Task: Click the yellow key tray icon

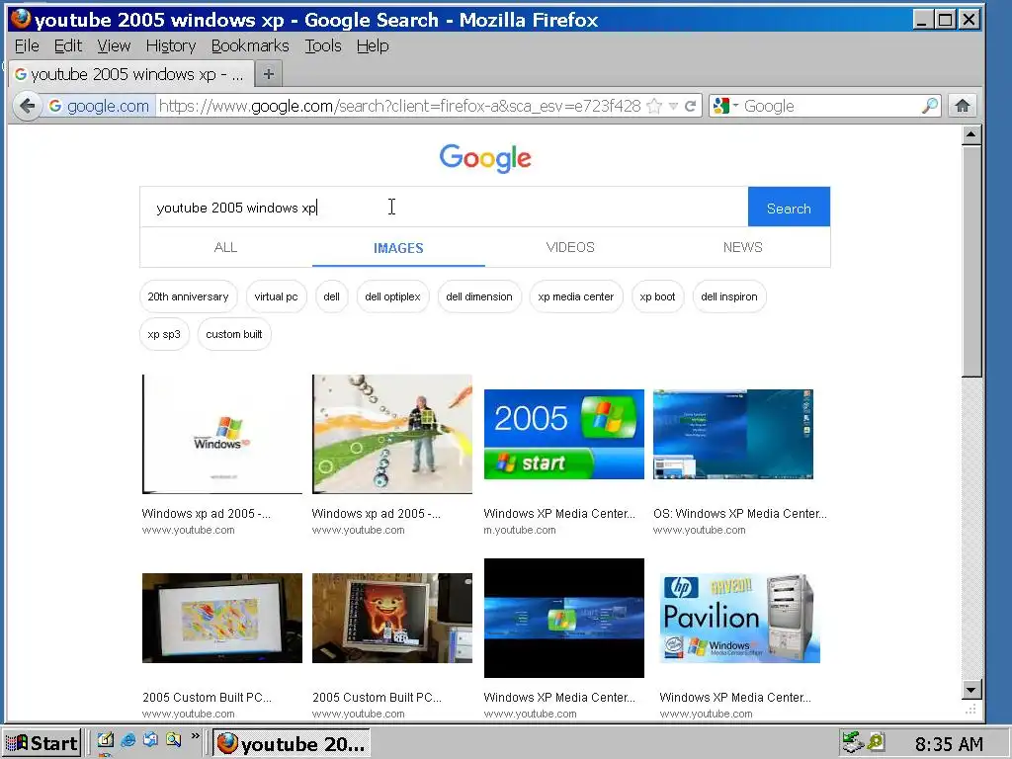Action: tap(876, 742)
